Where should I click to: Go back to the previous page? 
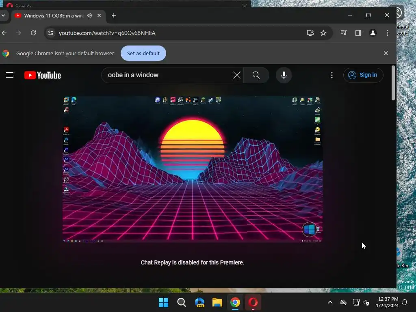[4, 33]
